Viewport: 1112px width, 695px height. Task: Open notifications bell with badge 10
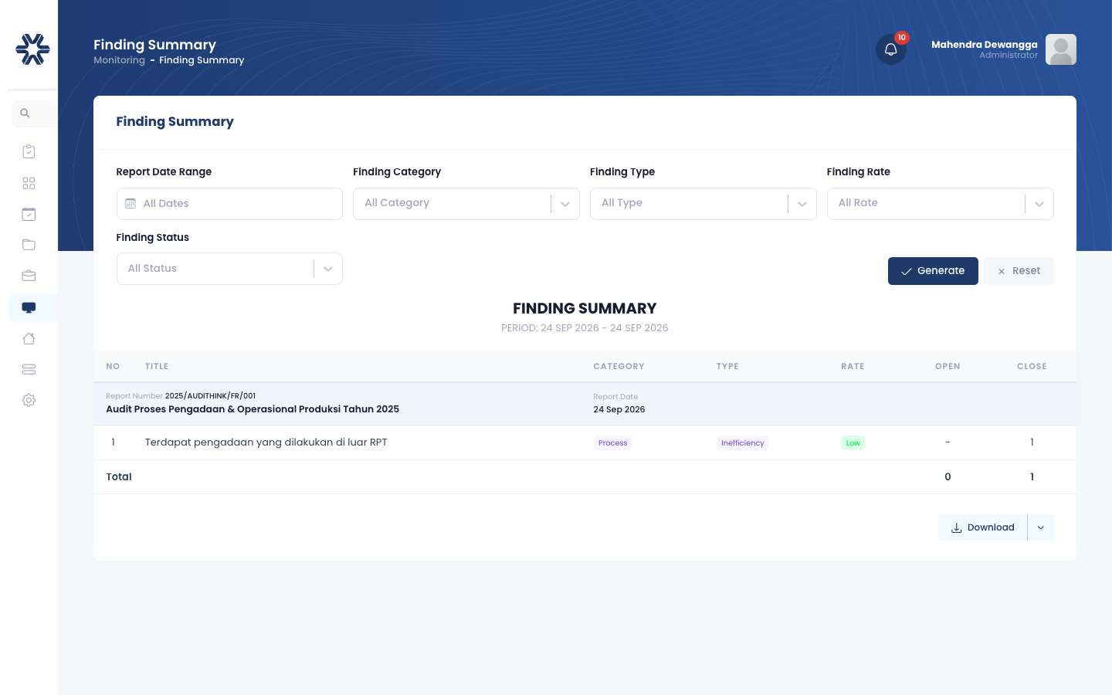pyautogui.click(x=891, y=49)
